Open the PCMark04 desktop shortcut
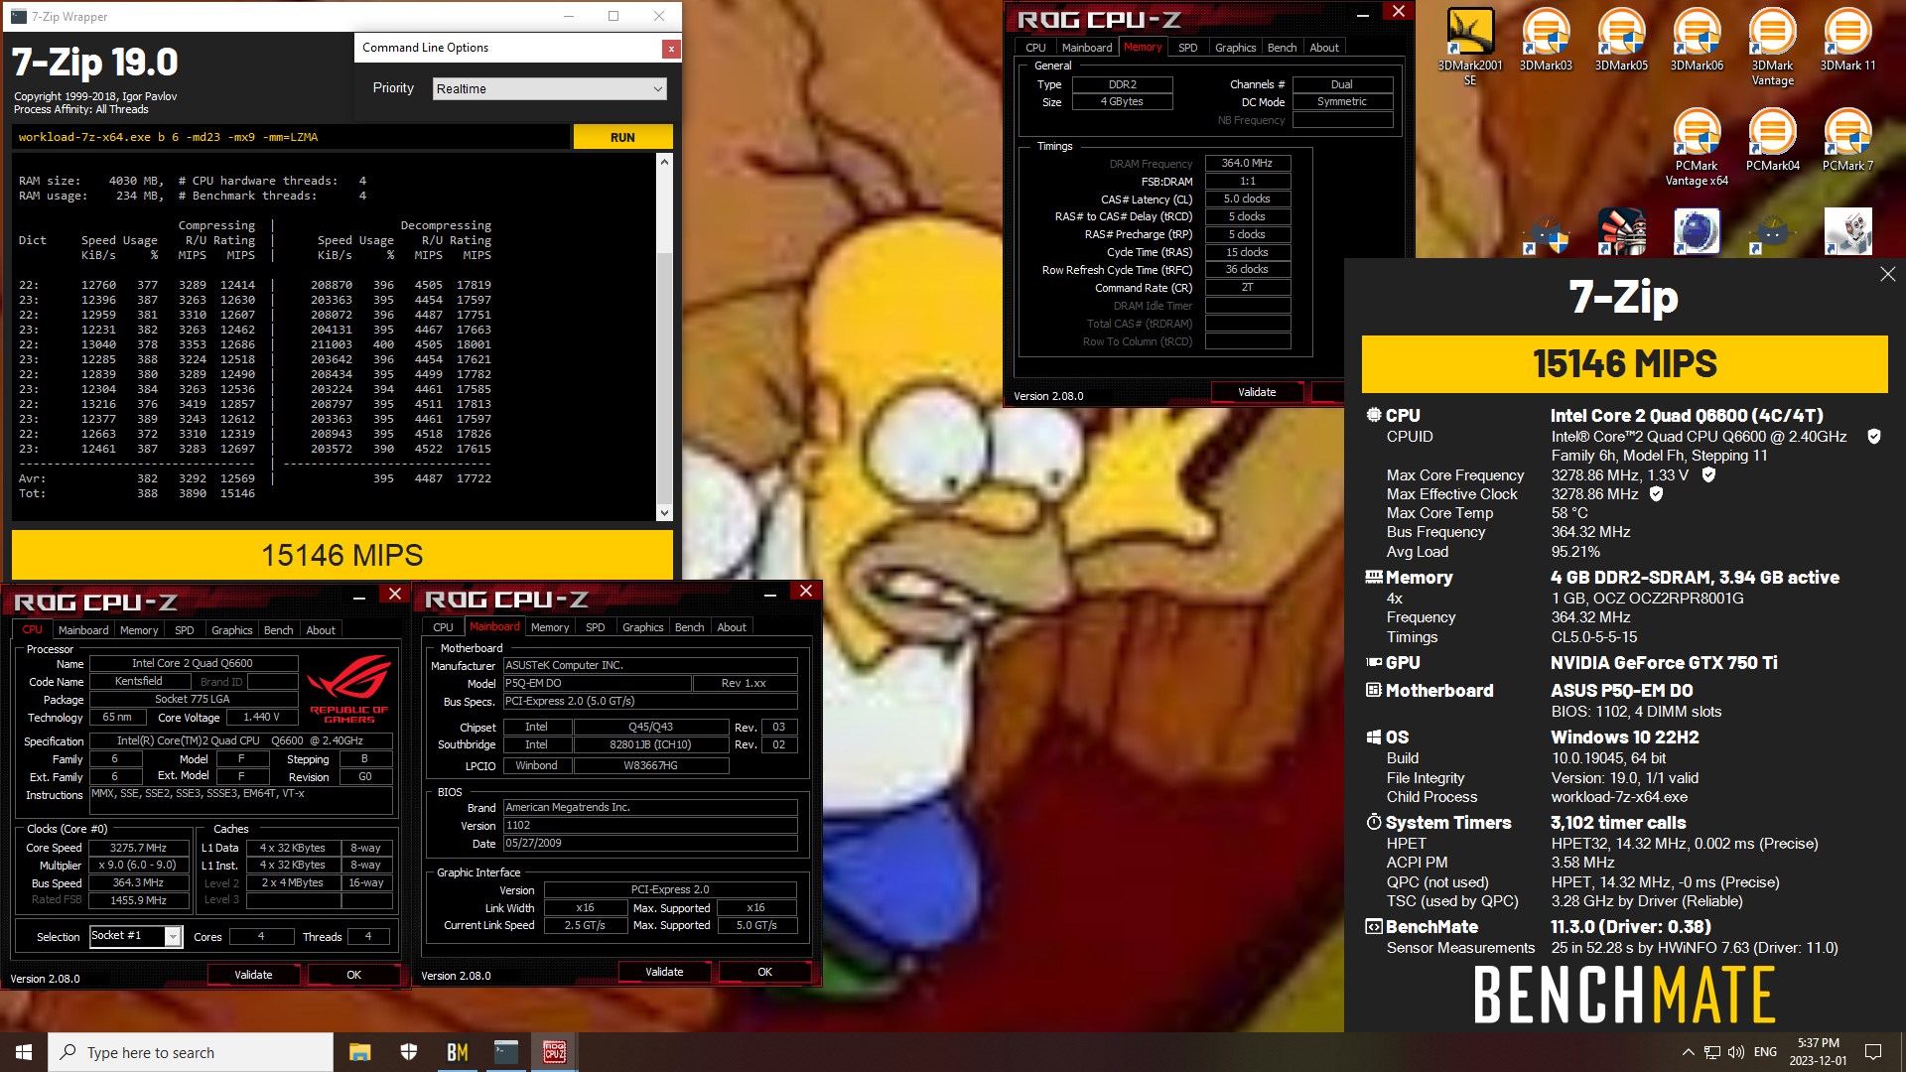Screen dimensions: 1906x1072 tap(1772, 140)
